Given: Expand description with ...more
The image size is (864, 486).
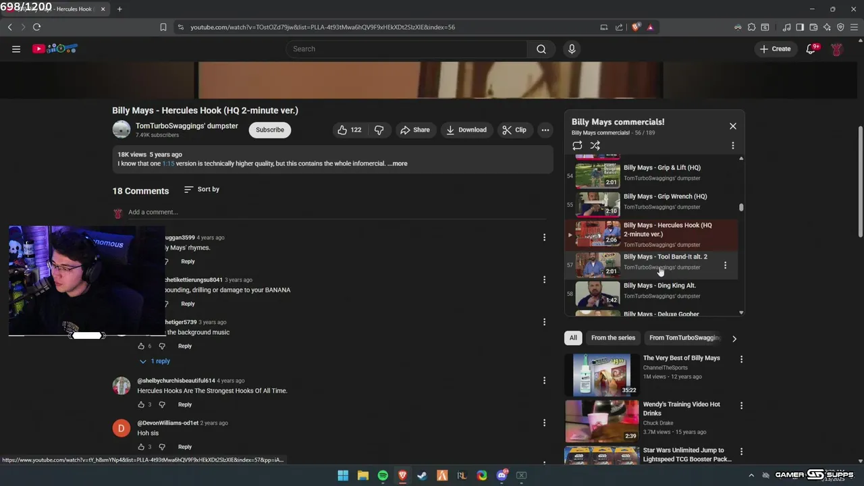Looking at the screenshot, I should pyautogui.click(x=398, y=163).
